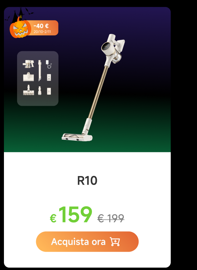This screenshot has height=270, width=197.
Task: Open the R10 product title
Action: 87,181
